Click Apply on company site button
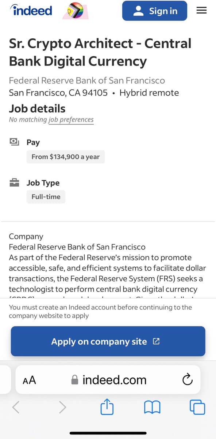Image resolution: width=216 pixels, height=439 pixels. coord(108,341)
